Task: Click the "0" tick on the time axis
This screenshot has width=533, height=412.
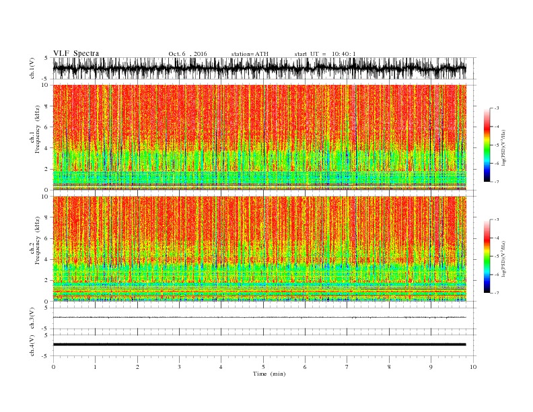Action: pyautogui.click(x=53, y=367)
